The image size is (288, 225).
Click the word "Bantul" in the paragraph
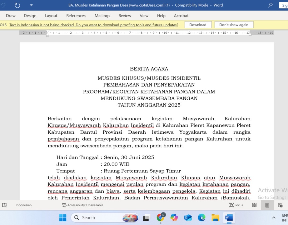pyautogui.click(x=88, y=132)
